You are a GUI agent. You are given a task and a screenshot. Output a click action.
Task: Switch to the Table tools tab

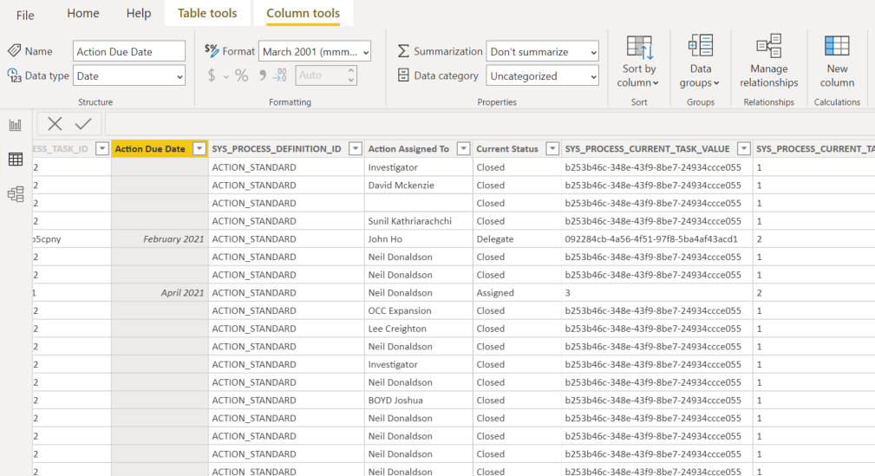(207, 13)
